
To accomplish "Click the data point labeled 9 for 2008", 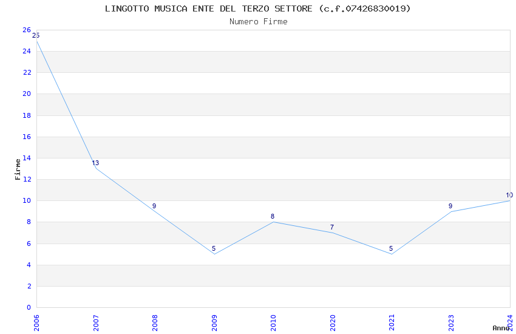I will point(154,206).
